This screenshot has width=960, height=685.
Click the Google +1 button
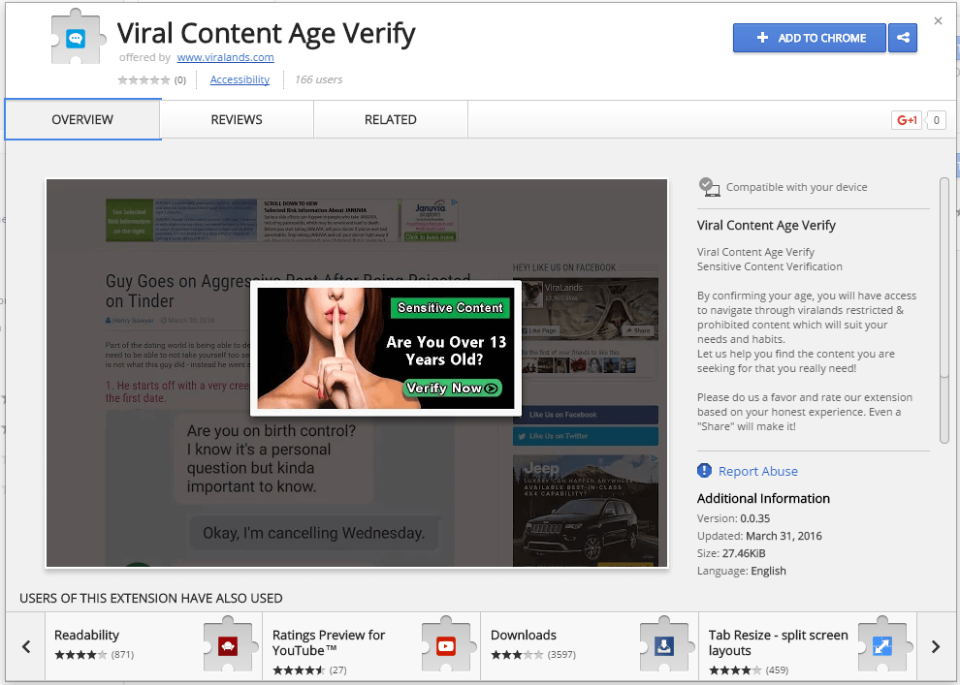coord(908,120)
